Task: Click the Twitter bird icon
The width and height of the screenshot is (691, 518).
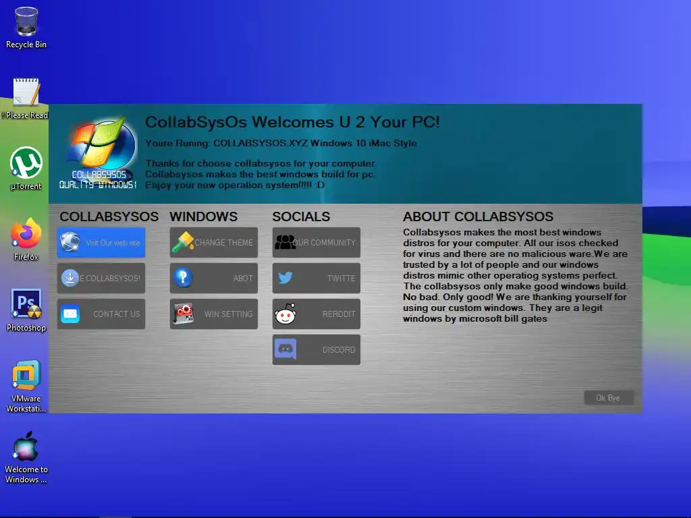Action: 285,278
